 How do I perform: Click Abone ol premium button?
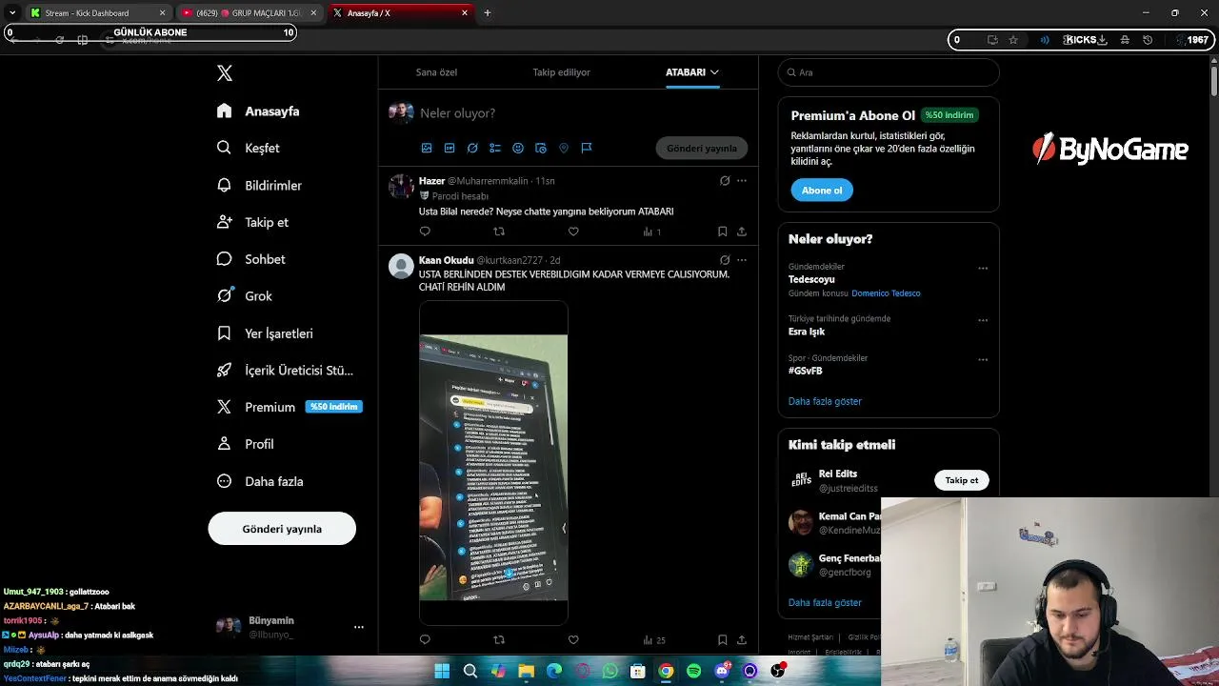tap(822, 191)
